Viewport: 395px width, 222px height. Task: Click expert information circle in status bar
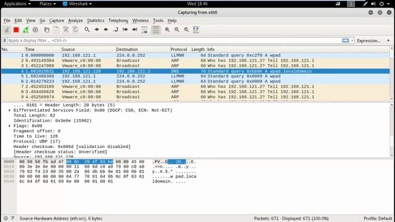pos(6,218)
